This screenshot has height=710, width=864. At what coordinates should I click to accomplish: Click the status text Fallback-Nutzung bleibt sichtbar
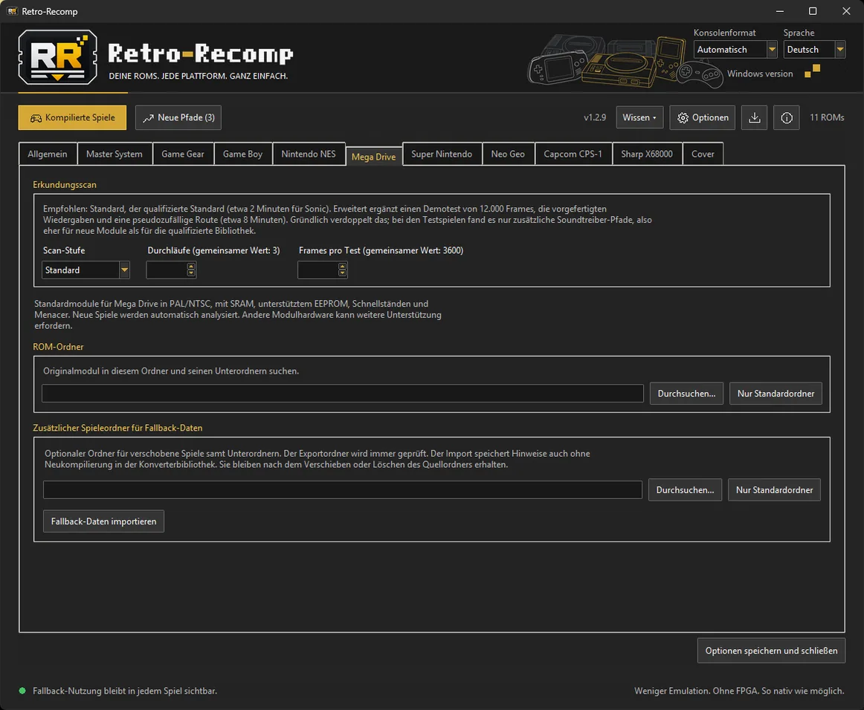point(124,691)
